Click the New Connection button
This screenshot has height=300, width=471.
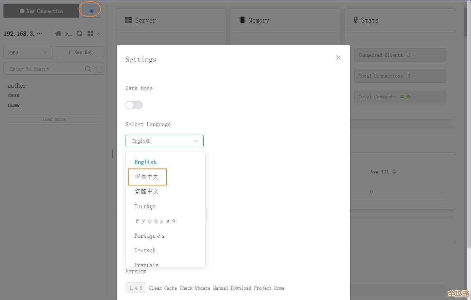tap(41, 11)
